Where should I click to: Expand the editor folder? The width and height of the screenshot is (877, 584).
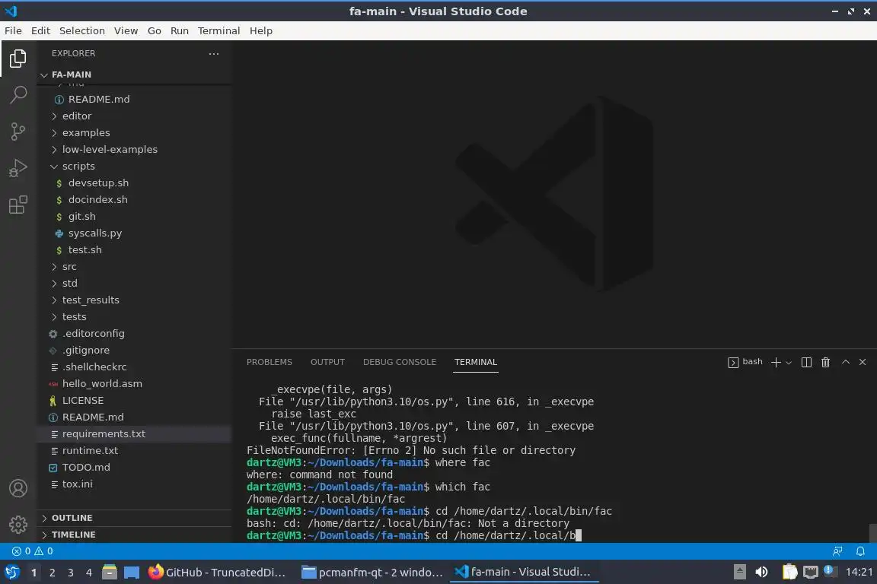click(x=134, y=116)
